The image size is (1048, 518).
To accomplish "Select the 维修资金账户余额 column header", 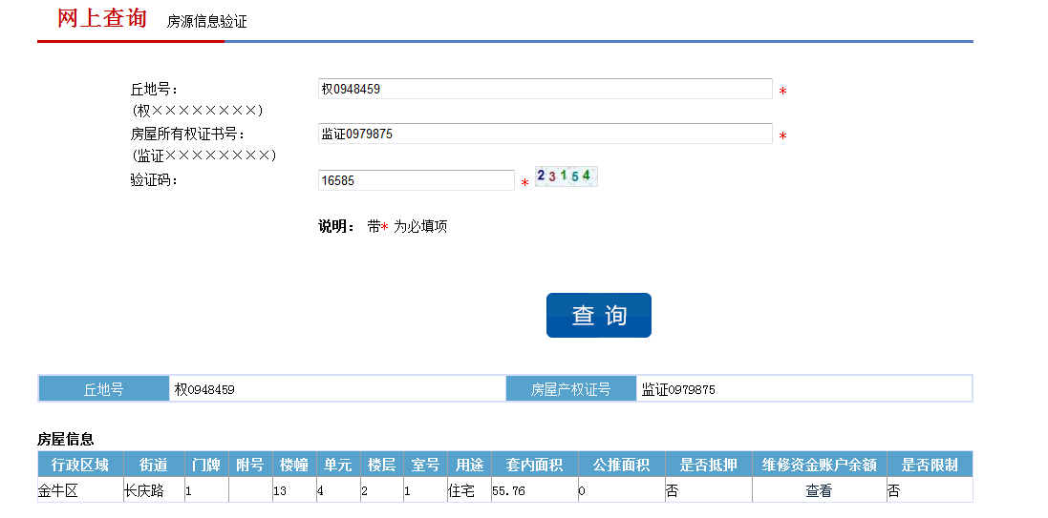I will pos(819,465).
